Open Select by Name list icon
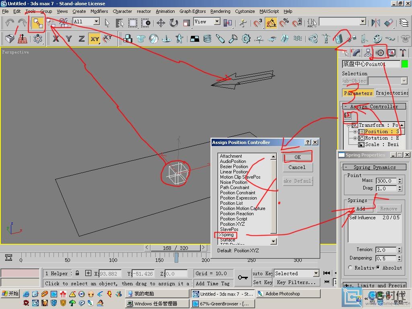This screenshot has height=309, width=412. coord(119,23)
